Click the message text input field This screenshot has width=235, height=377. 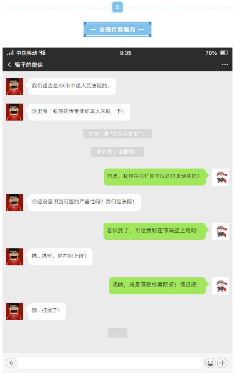(111, 363)
